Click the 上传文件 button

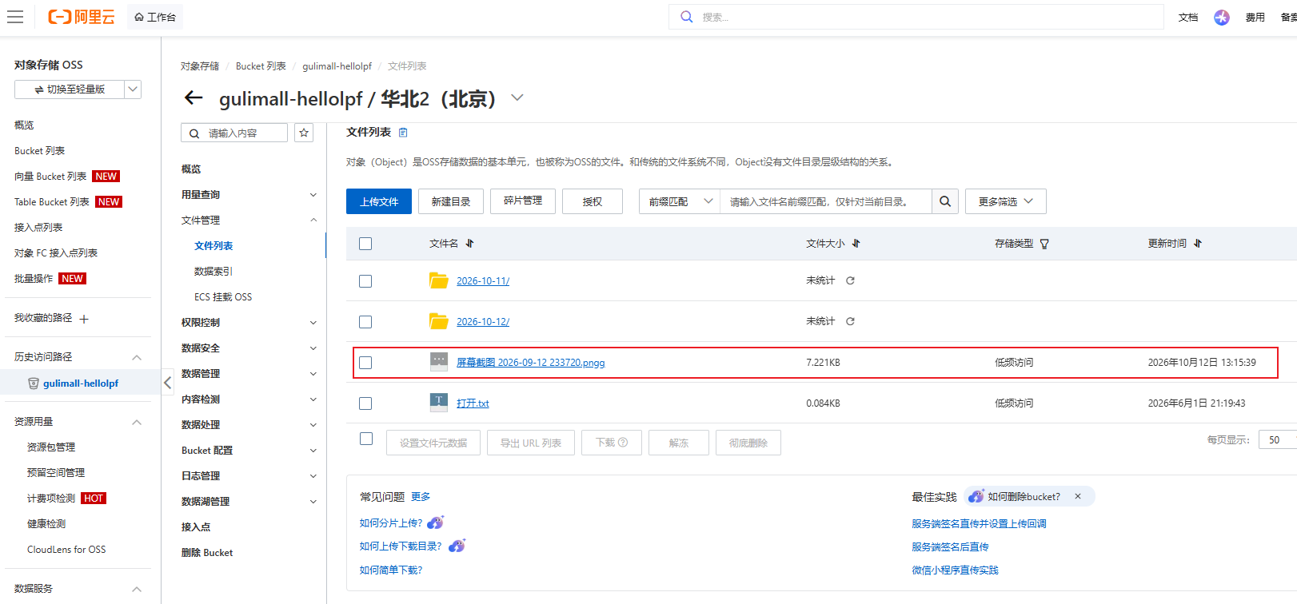click(x=379, y=201)
